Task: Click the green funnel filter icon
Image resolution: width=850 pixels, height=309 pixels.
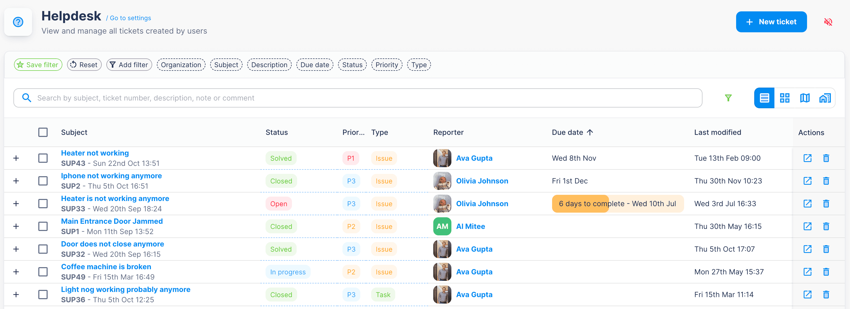Action: [728, 98]
